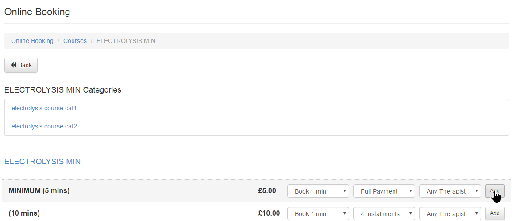Open Any Therapist dropdown in MINIMUM row
The height and width of the screenshot is (221, 517).
[x=450, y=191]
